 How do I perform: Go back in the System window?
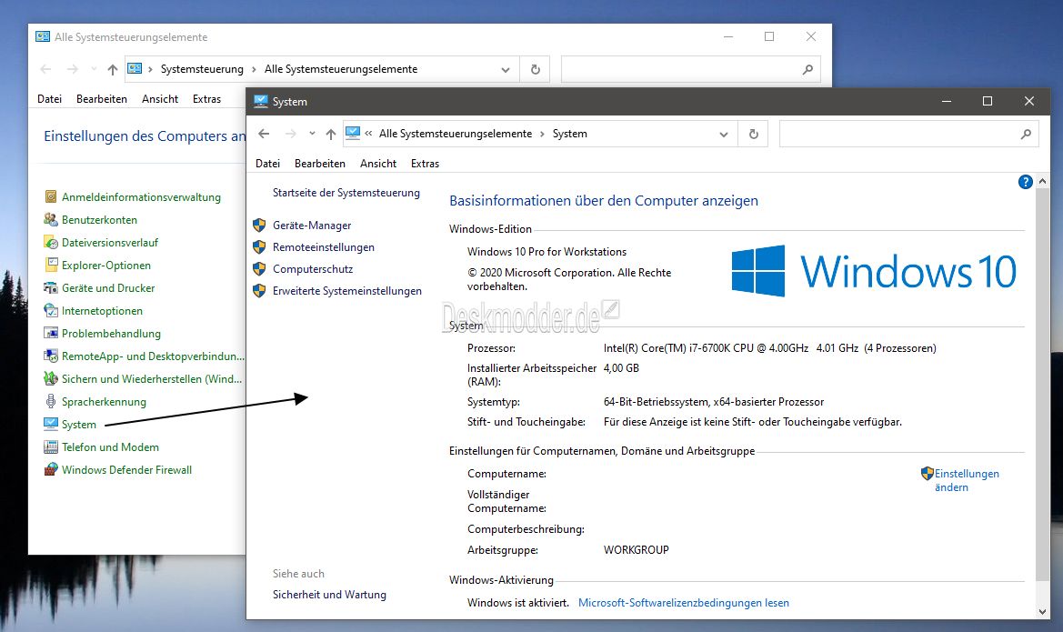[x=265, y=135]
